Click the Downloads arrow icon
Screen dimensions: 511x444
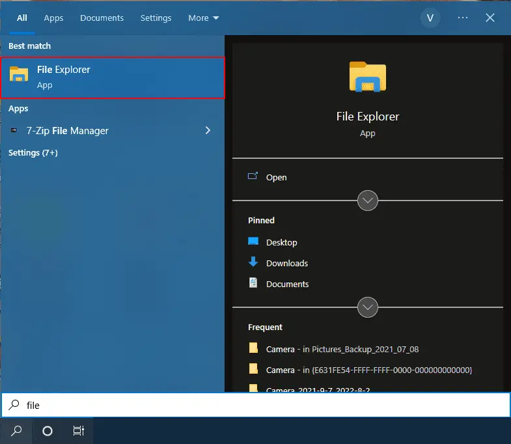[x=253, y=262]
